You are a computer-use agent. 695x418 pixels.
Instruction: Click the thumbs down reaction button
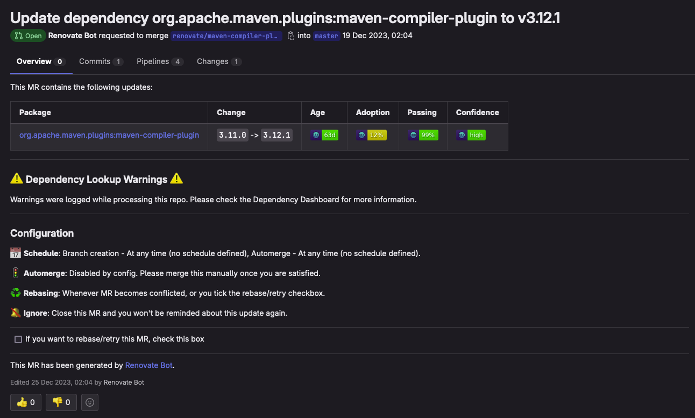coord(61,402)
